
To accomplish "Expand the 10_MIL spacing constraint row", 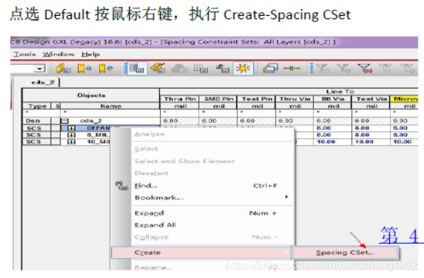I will click(x=71, y=142).
